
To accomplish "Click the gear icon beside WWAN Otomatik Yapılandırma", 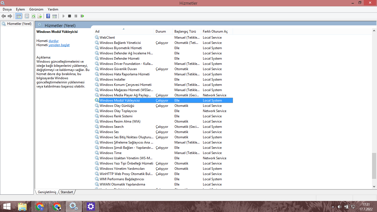I will click(97, 184).
